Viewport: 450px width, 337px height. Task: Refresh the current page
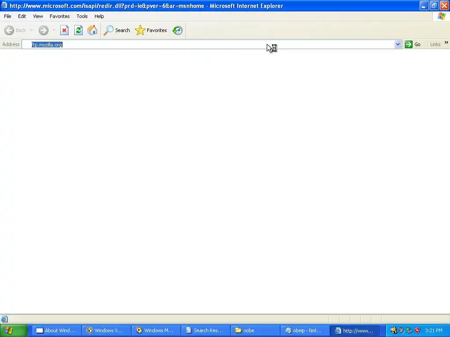coord(78,30)
